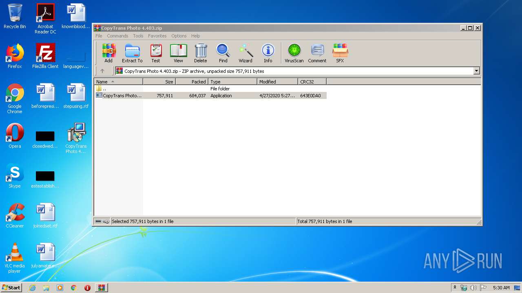Select joinedset.rtf on the desktop

[45, 216]
